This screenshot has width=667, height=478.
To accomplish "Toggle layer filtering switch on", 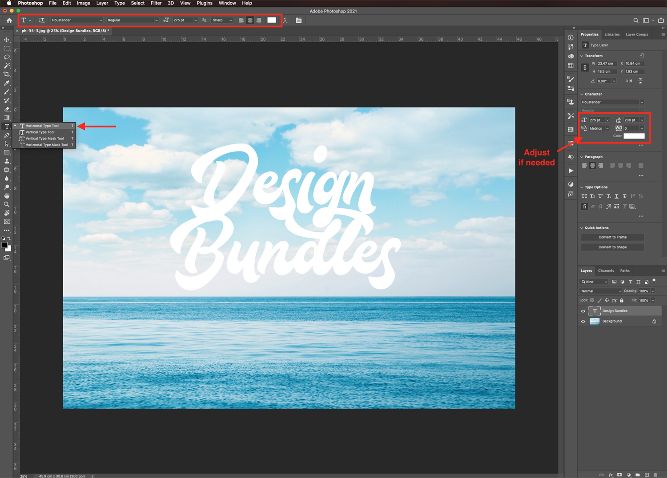I will click(654, 281).
